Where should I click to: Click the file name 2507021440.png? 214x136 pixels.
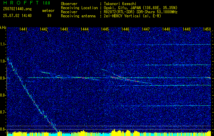[x=17, y=9]
